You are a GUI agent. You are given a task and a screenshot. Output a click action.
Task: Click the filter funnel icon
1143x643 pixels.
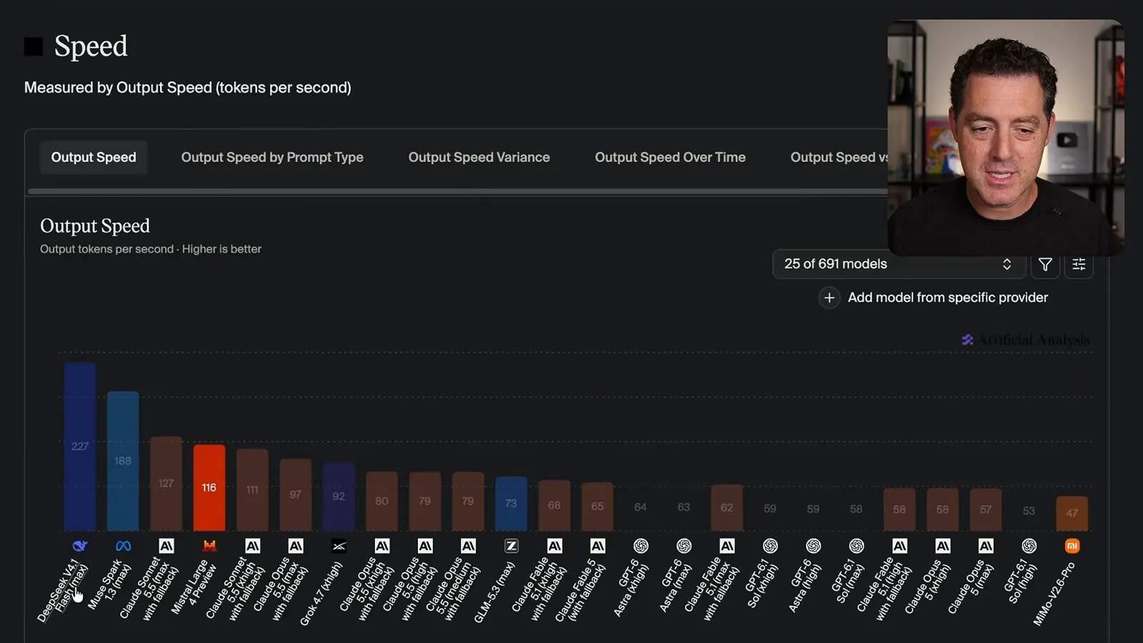click(1045, 264)
